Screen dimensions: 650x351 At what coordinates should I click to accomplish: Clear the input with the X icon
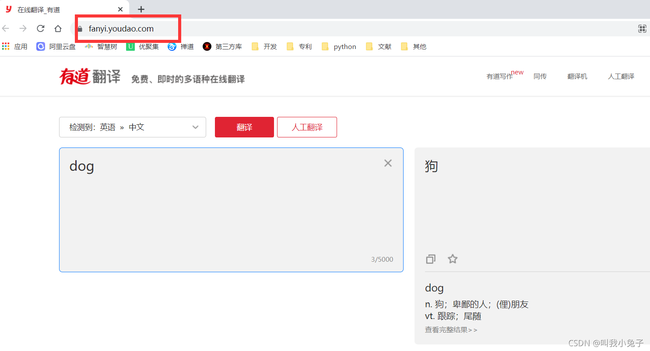(388, 163)
